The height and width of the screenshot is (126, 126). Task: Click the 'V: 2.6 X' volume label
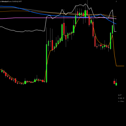click(121, 98)
